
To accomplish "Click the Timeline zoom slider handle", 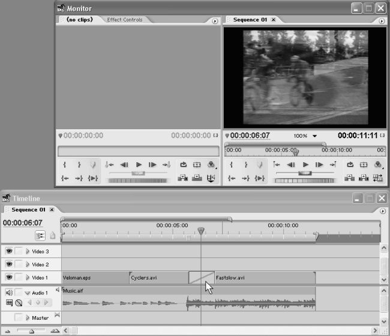I will point(32,331).
